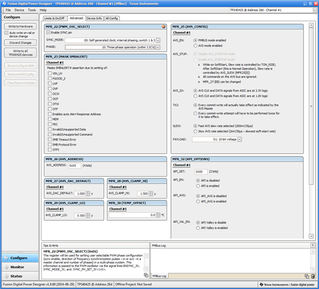Click the Fusion app icon in title bar

pos(4,3)
